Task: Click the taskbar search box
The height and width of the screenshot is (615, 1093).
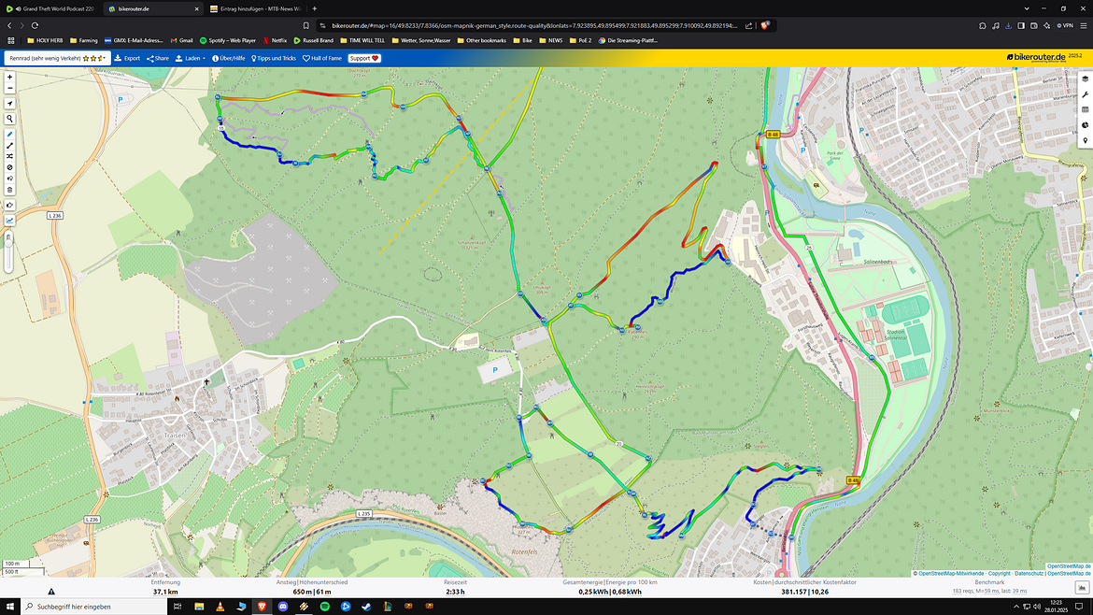Action: [x=94, y=607]
